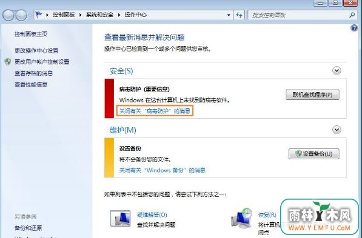Open 备份和还原 link
Viewport: 362px width, 238px height.
[x=28, y=228]
